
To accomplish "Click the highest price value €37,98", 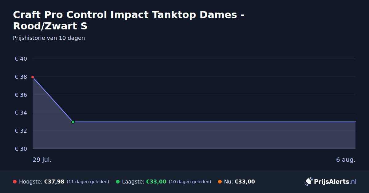I will pyautogui.click(x=54, y=182).
